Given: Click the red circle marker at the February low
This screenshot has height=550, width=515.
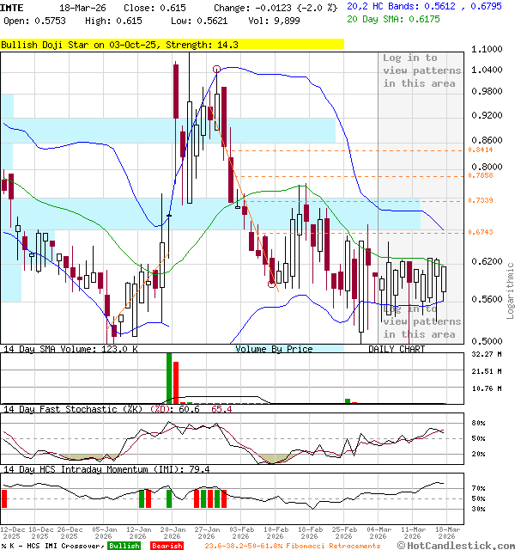Looking at the screenshot, I should click(272, 284).
